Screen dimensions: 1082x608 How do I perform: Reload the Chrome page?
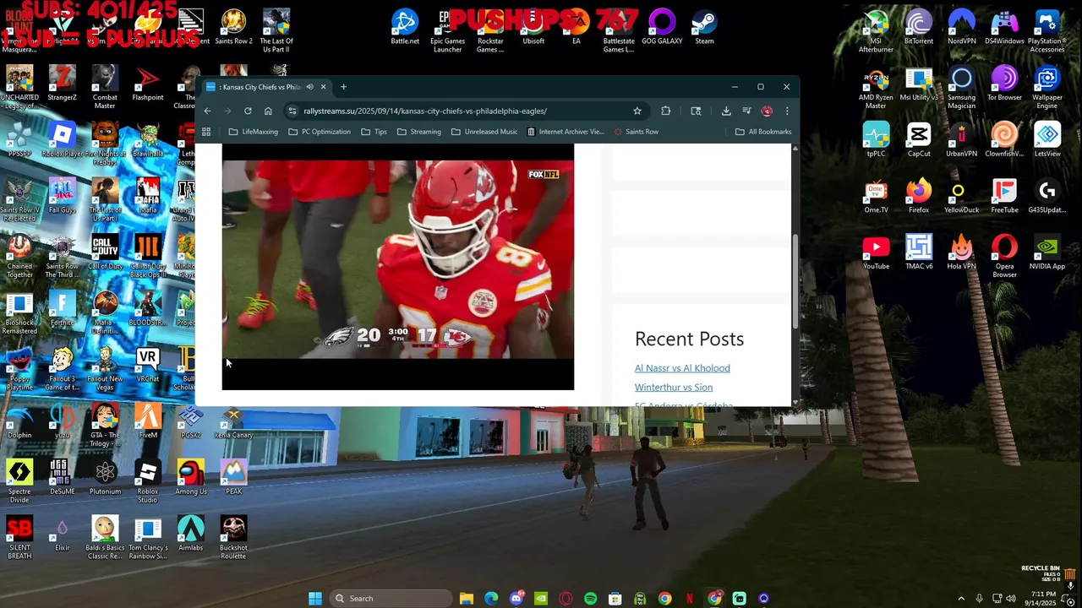point(248,111)
